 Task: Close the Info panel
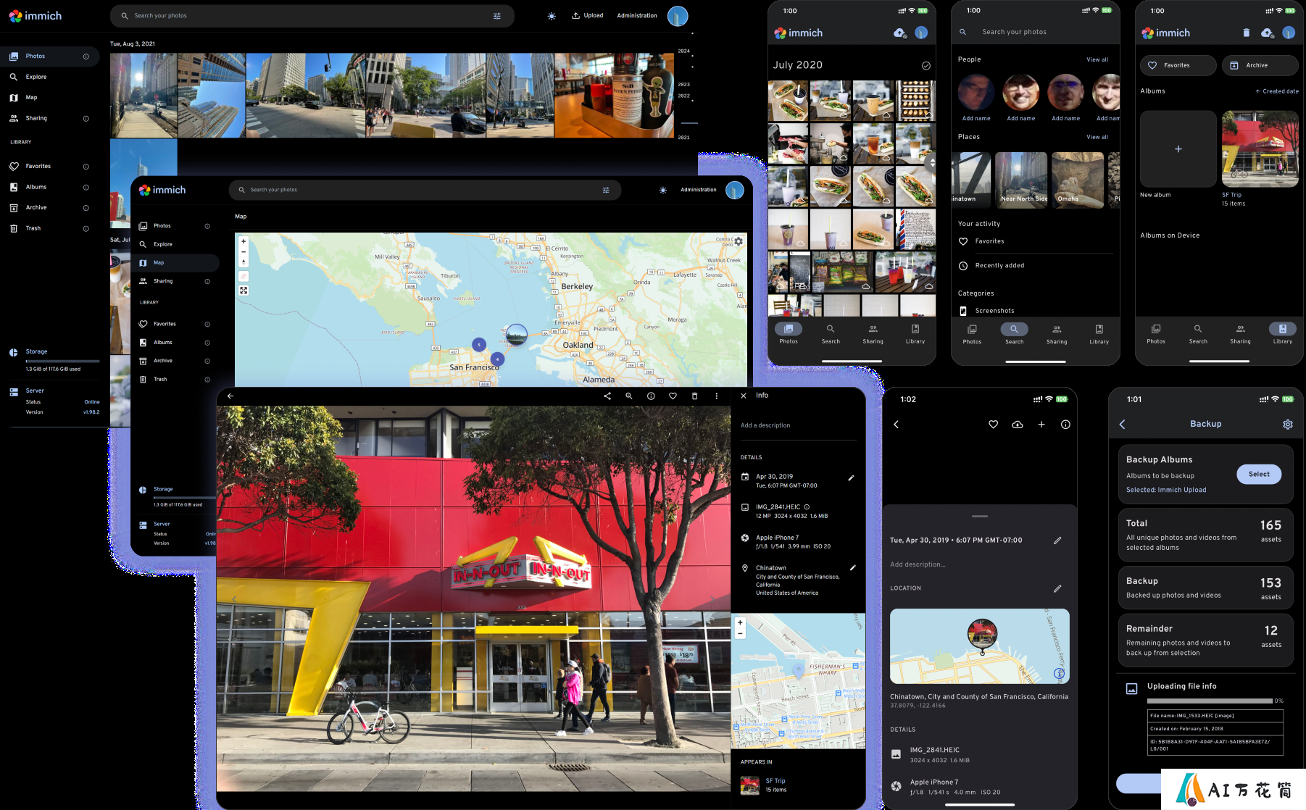pos(744,396)
